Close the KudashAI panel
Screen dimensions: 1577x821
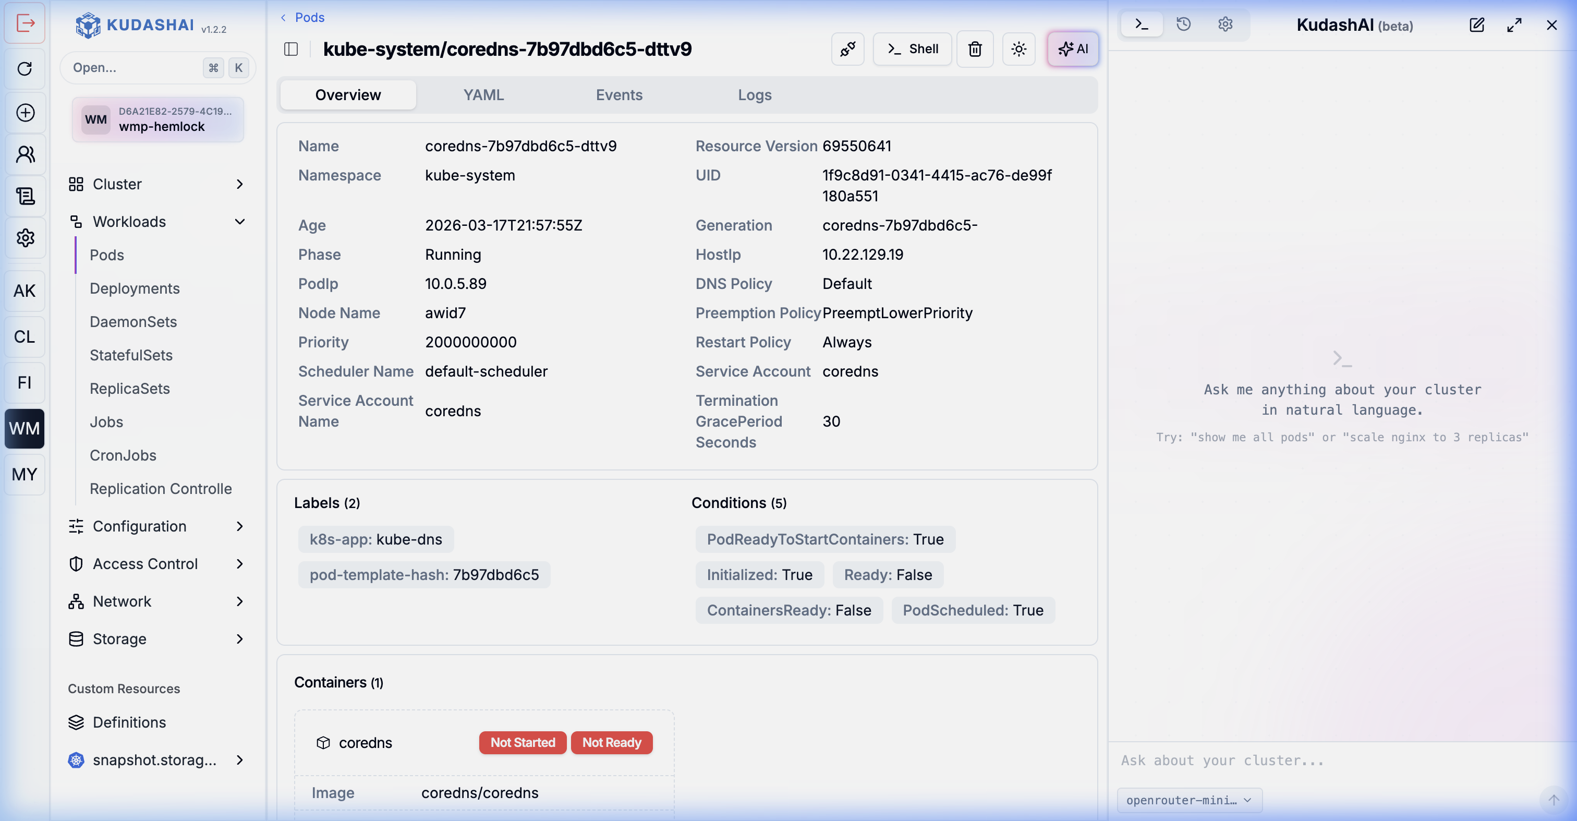click(x=1551, y=25)
